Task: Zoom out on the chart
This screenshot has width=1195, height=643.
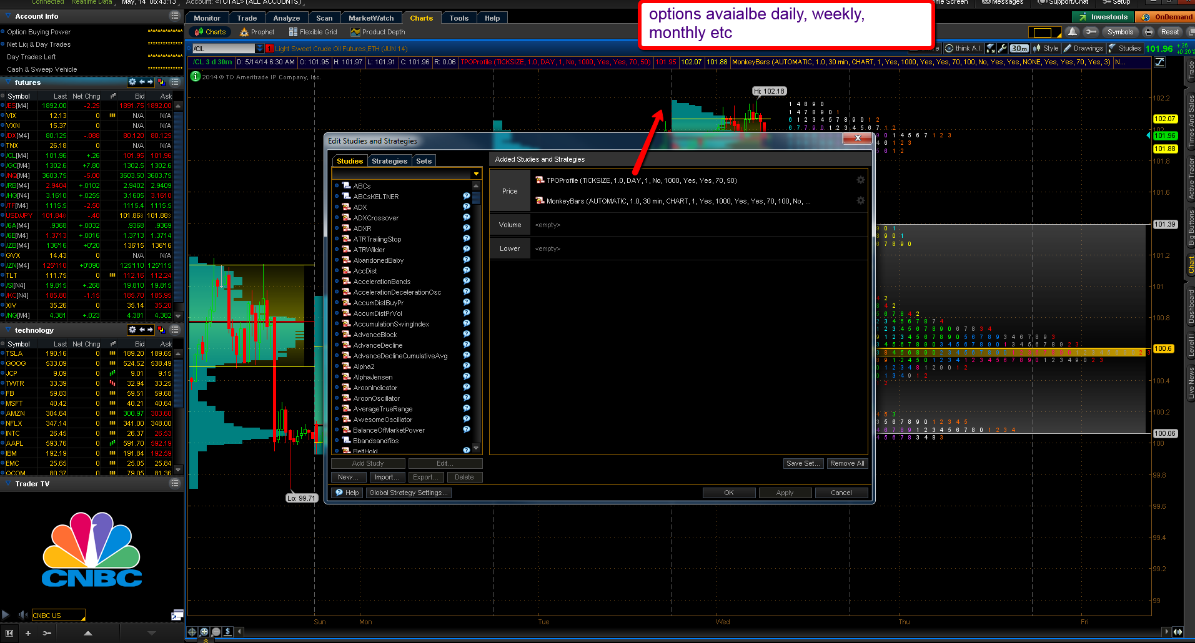Action: tap(216, 632)
